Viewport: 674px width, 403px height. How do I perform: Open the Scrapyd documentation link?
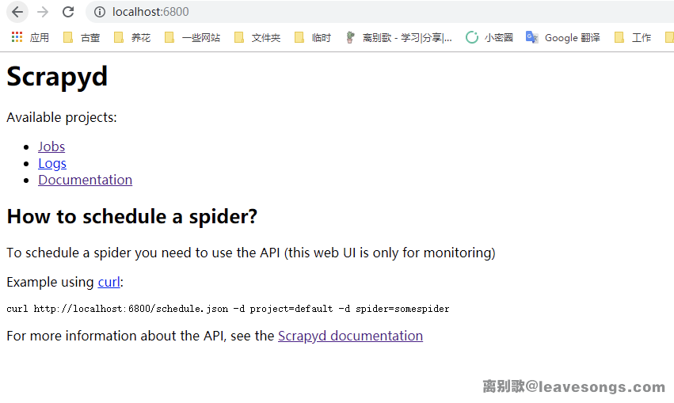tap(350, 336)
